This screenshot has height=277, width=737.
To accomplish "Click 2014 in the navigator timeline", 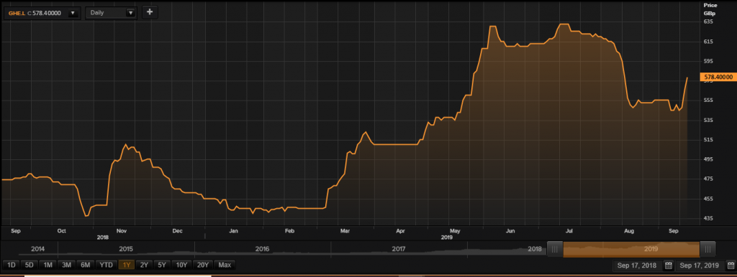I will pos(37,249).
